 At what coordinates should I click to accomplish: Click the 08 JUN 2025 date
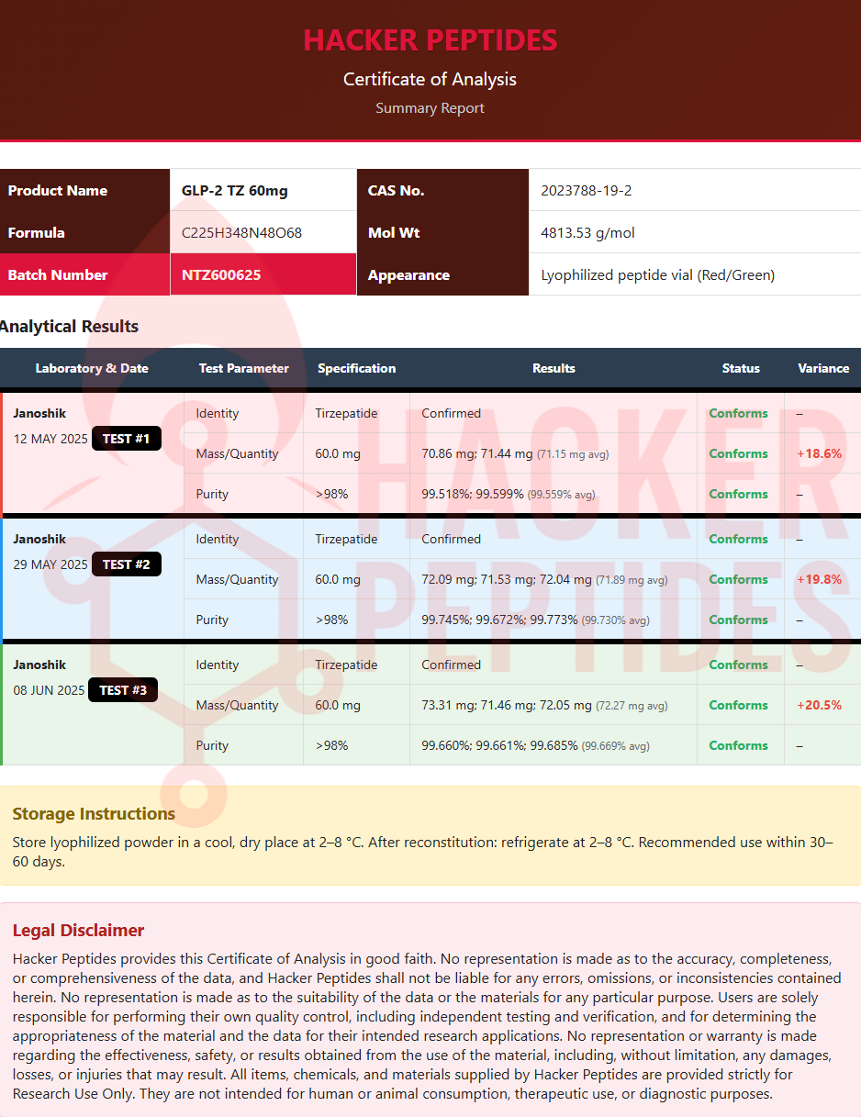[49, 690]
